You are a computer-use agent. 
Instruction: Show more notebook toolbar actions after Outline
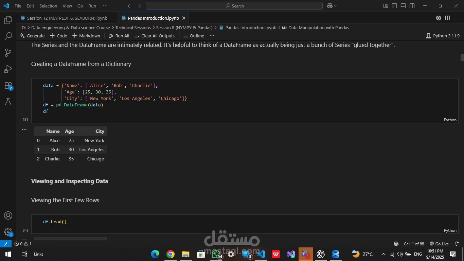click(x=212, y=36)
